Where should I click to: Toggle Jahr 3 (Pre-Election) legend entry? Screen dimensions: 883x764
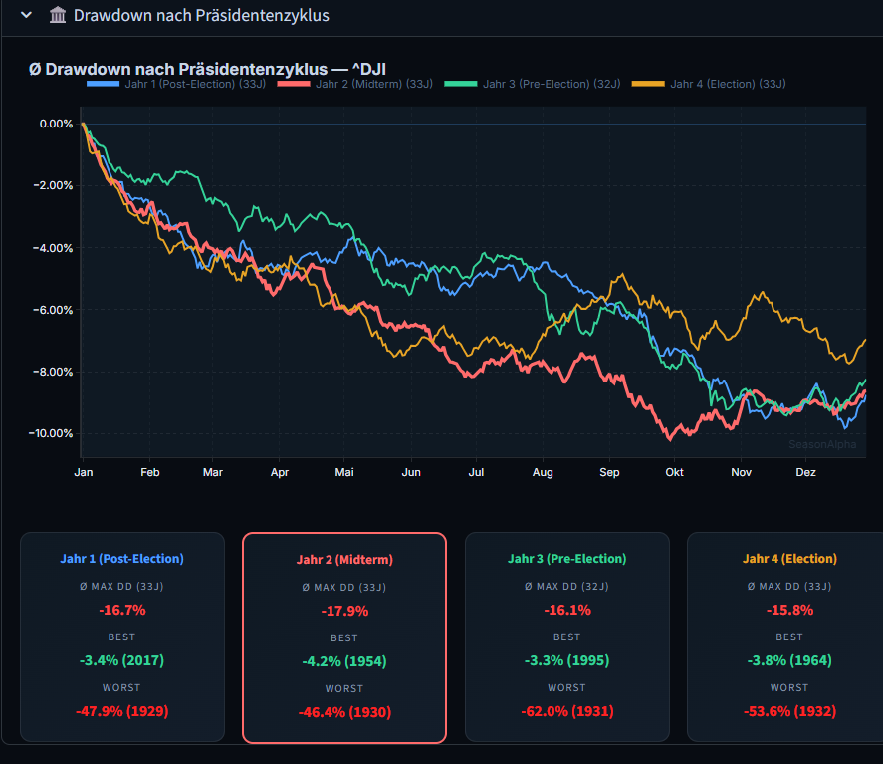tap(533, 84)
